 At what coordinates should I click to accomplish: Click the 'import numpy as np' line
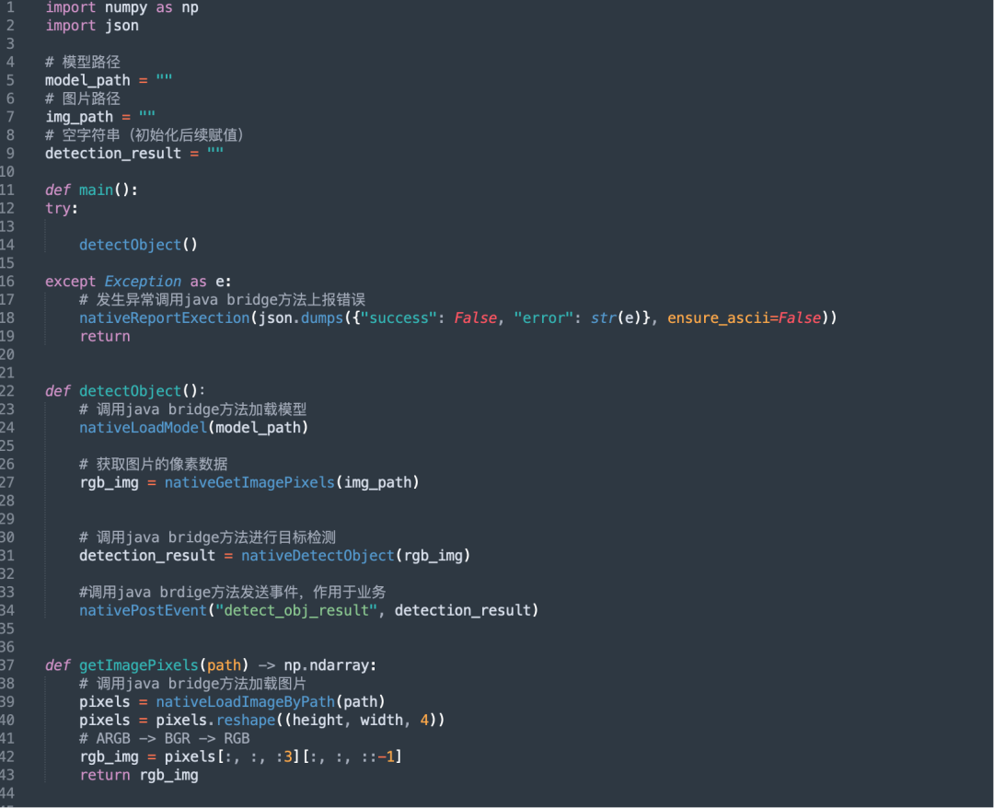click(121, 7)
